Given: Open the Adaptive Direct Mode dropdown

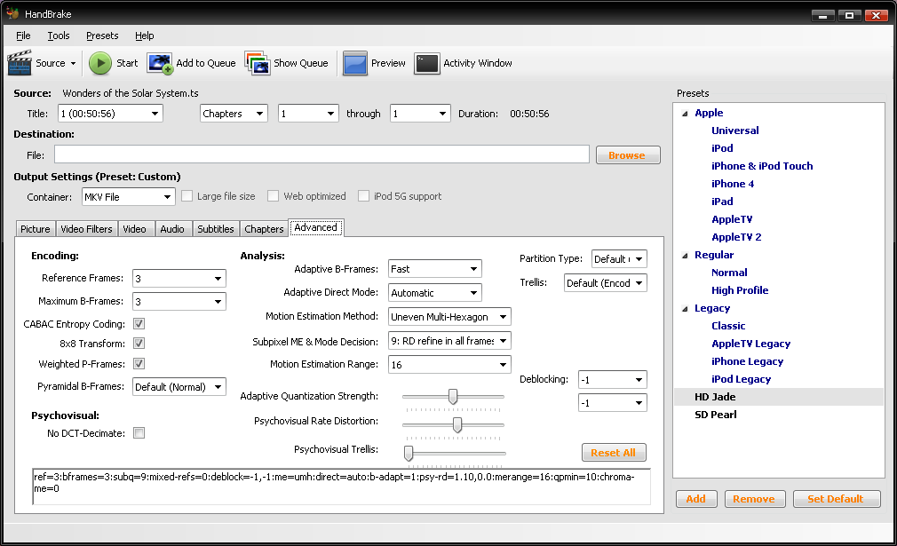Looking at the screenshot, I should tap(435, 293).
